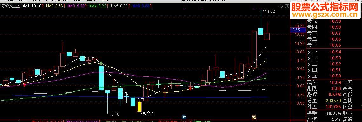Click the 买二 bid price 10.53

click(335, 58)
